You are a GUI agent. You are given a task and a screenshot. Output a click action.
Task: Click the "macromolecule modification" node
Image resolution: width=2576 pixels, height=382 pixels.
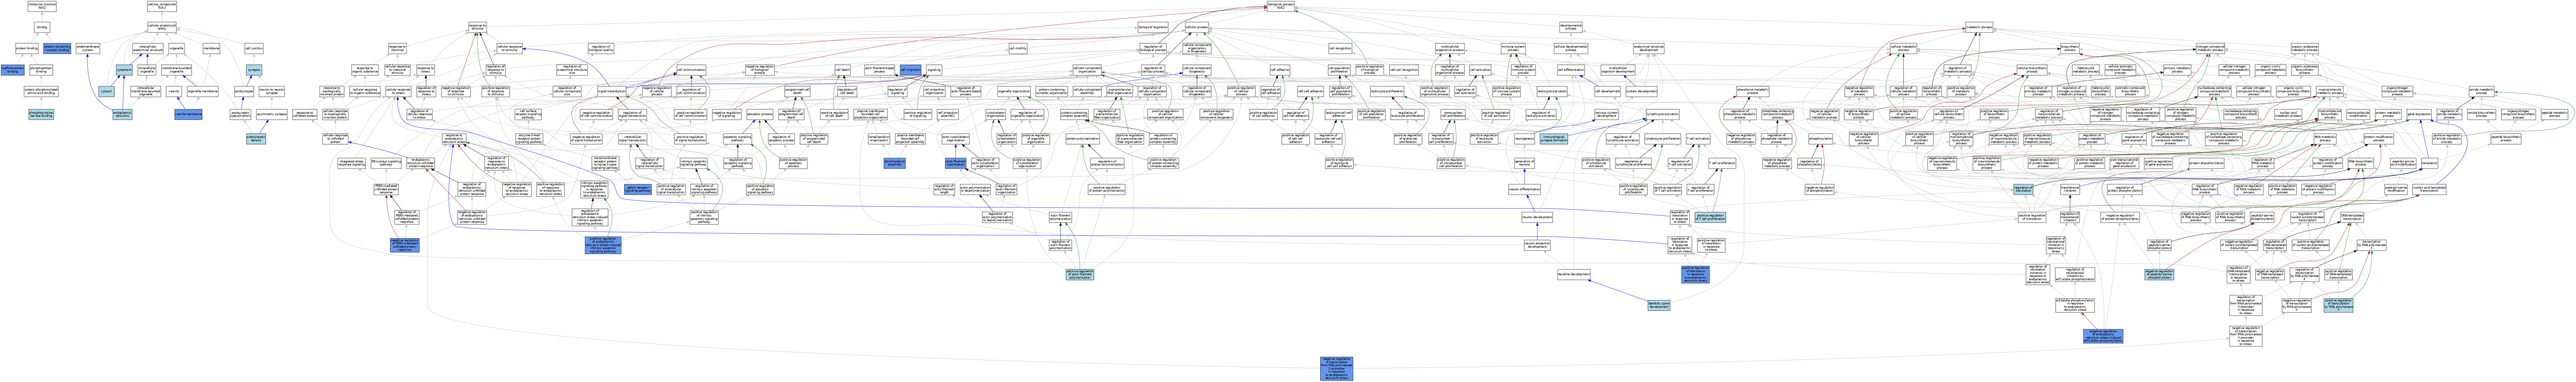click(2358, 114)
